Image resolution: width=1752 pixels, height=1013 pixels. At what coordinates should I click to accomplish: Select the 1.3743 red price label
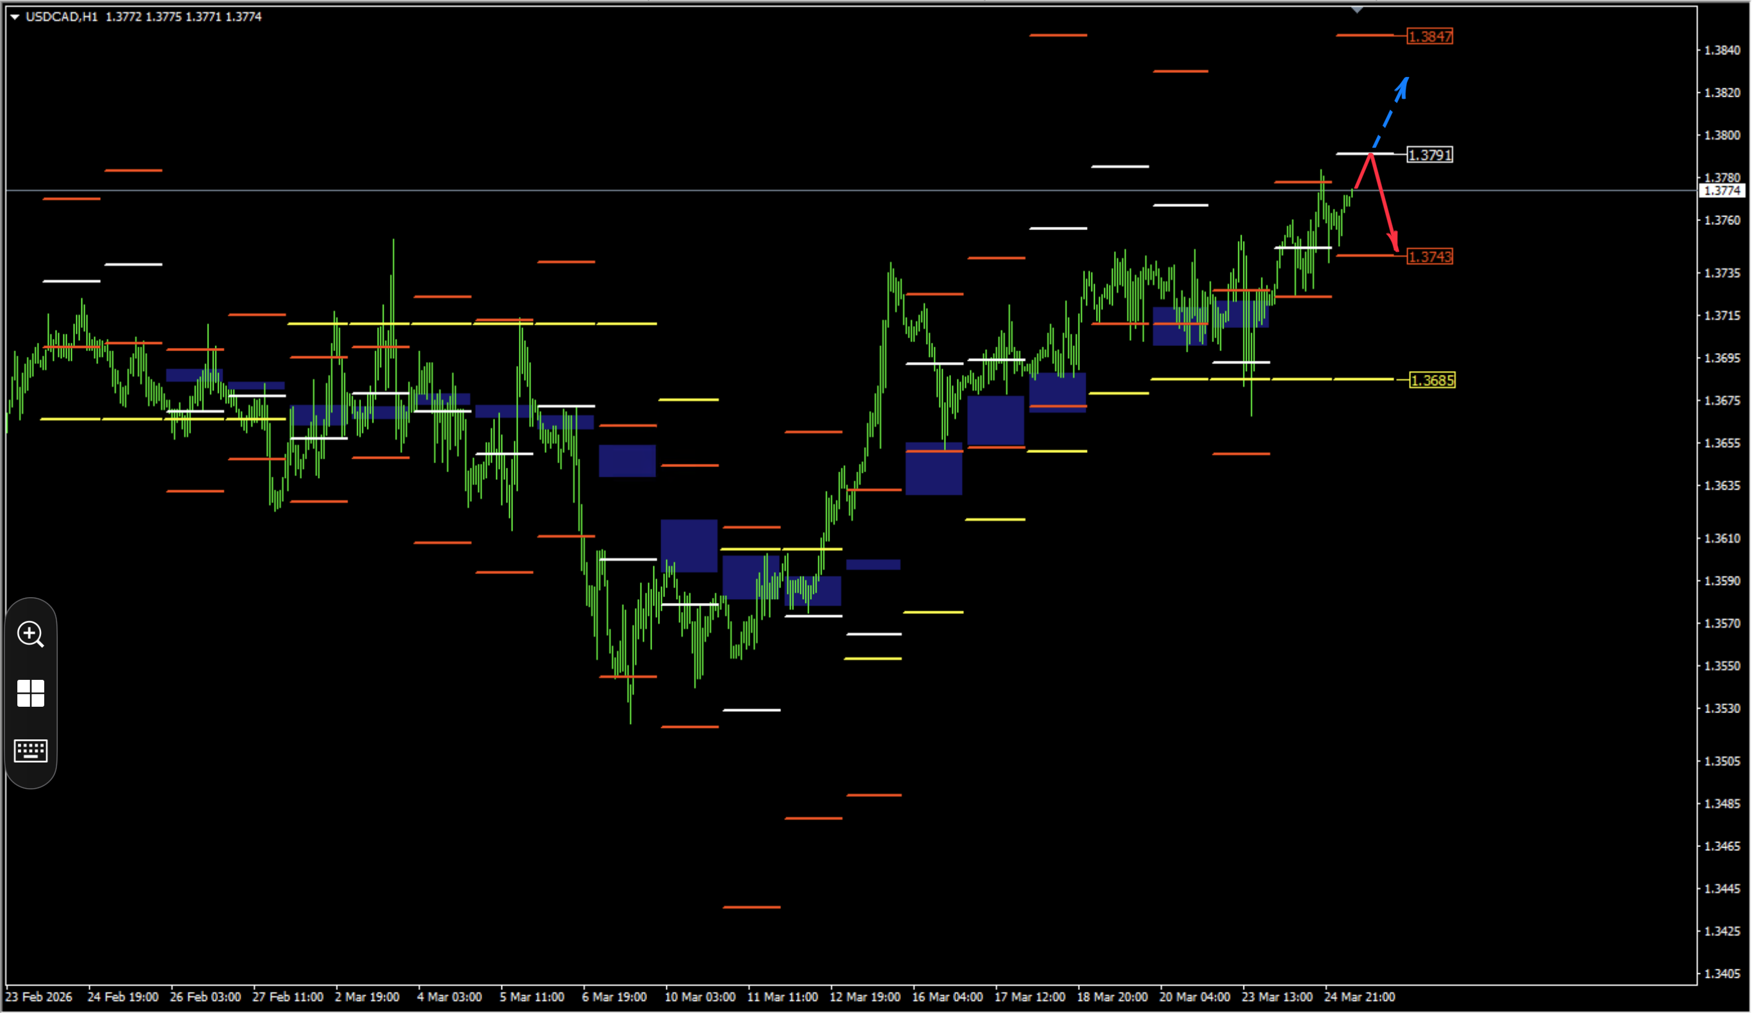coord(1430,257)
